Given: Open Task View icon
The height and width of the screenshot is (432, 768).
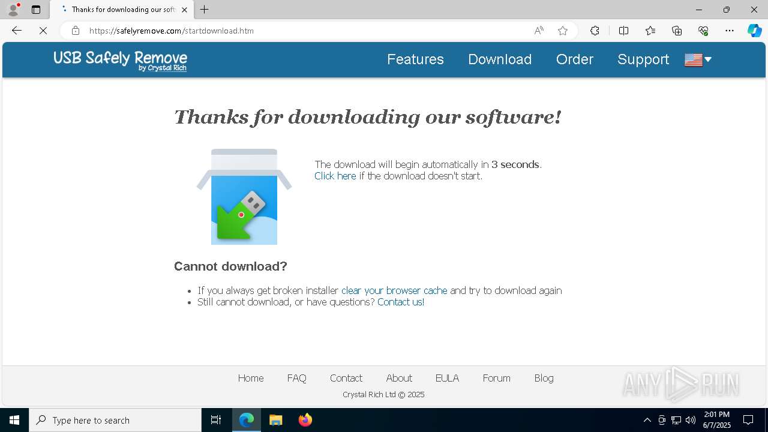Looking at the screenshot, I should [216, 420].
